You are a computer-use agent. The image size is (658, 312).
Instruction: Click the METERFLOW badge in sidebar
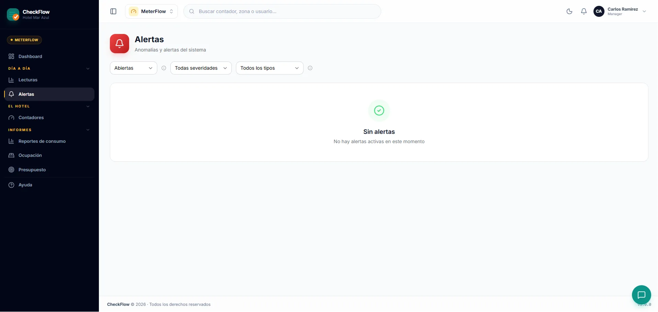(x=24, y=40)
